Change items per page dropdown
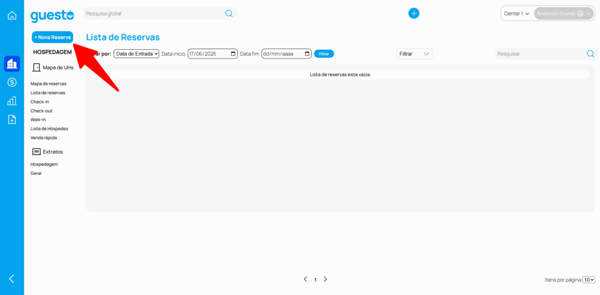Image resolution: width=600 pixels, height=295 pixels. click(x=589, y=280)
